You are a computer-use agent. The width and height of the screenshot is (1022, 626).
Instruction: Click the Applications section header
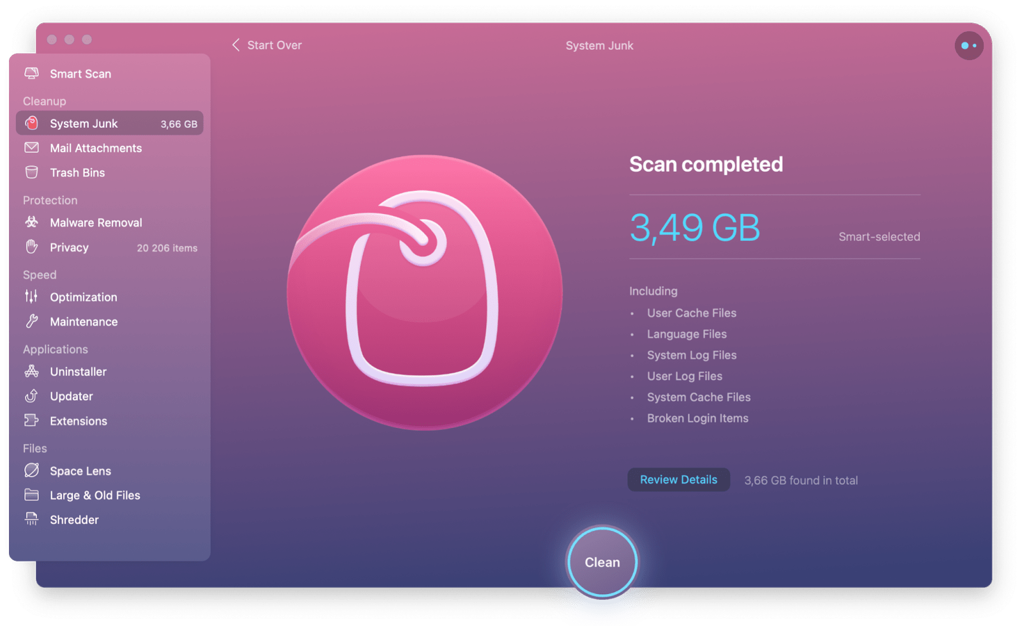[55, 349]
